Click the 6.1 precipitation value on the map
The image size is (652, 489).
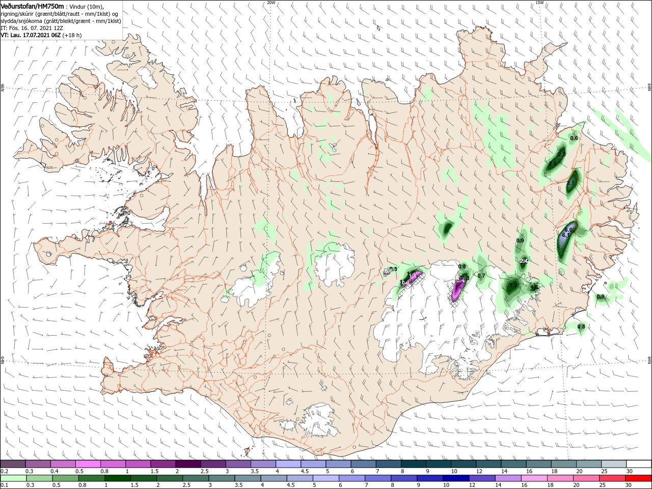tap(565, 235)
